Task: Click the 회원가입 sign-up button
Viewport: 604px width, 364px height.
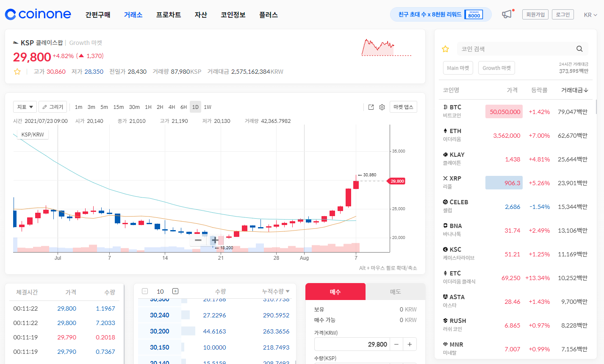Action: click(535, 14)
